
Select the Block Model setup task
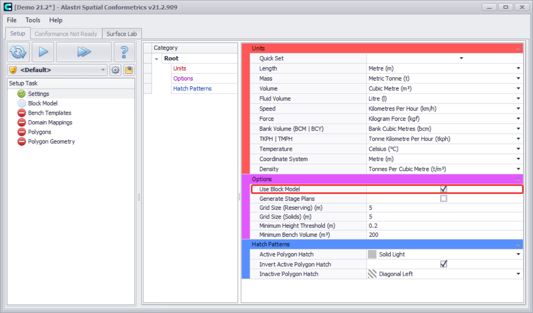43,103
